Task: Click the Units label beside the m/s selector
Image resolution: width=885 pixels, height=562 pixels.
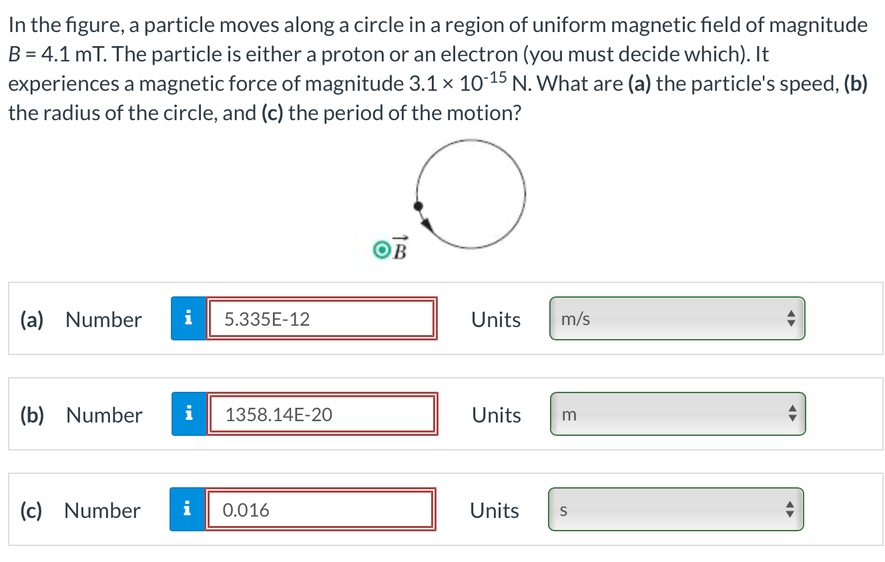Action: click(x=495, y=320)
